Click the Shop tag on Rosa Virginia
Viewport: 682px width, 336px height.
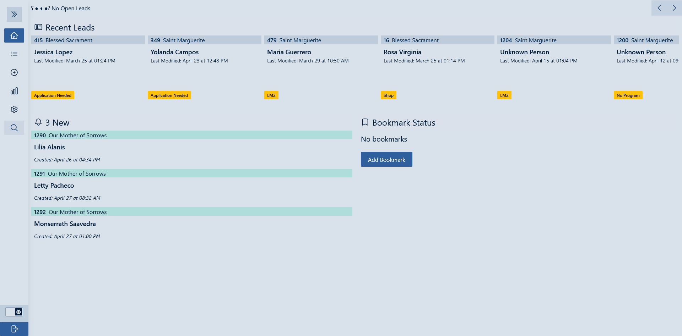[x=388, y=95]
